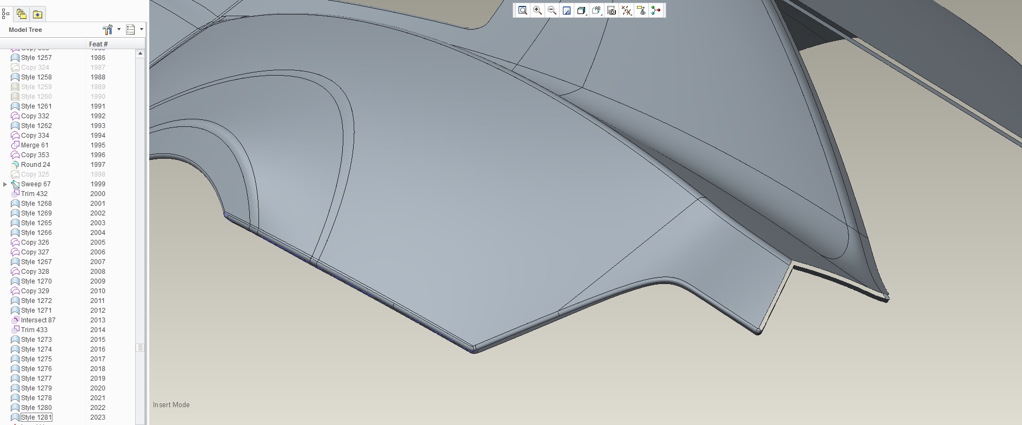Select Style 1257 in the model tree

[36, 58]
